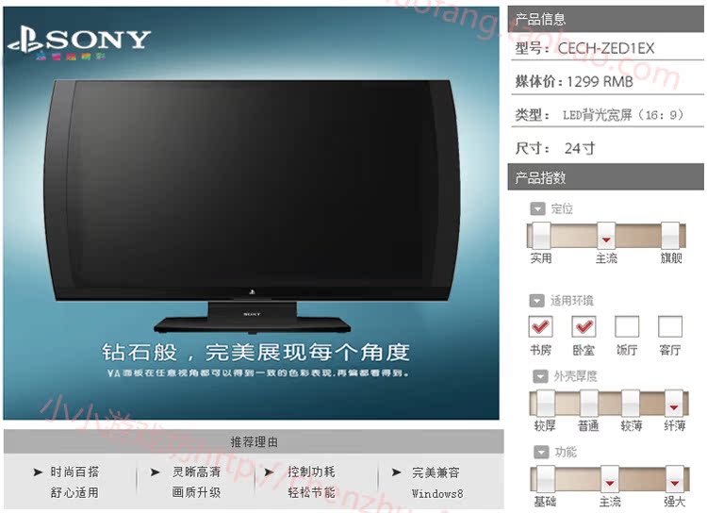Toggle the 功能 section arrow
The image size is (707, 513).
click(x=541, y=452)
